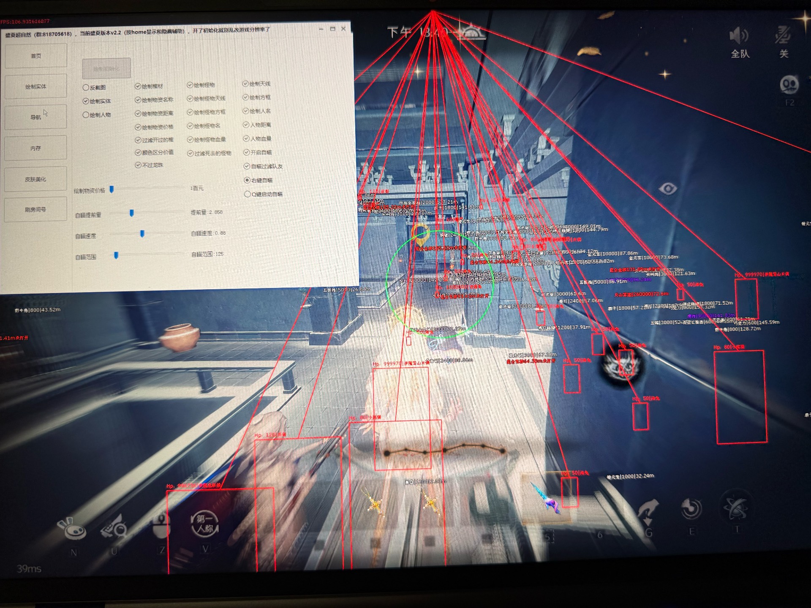Select the Q键启动自瞄 radio option
The width and height of the screenshot is (811, 608).
tap(248, 194)
